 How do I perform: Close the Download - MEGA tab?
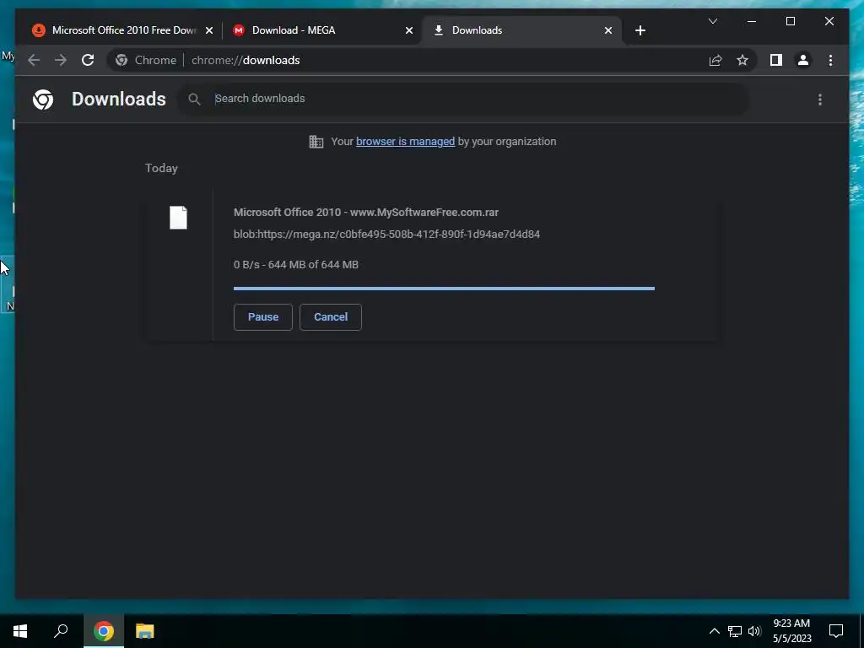409,30
